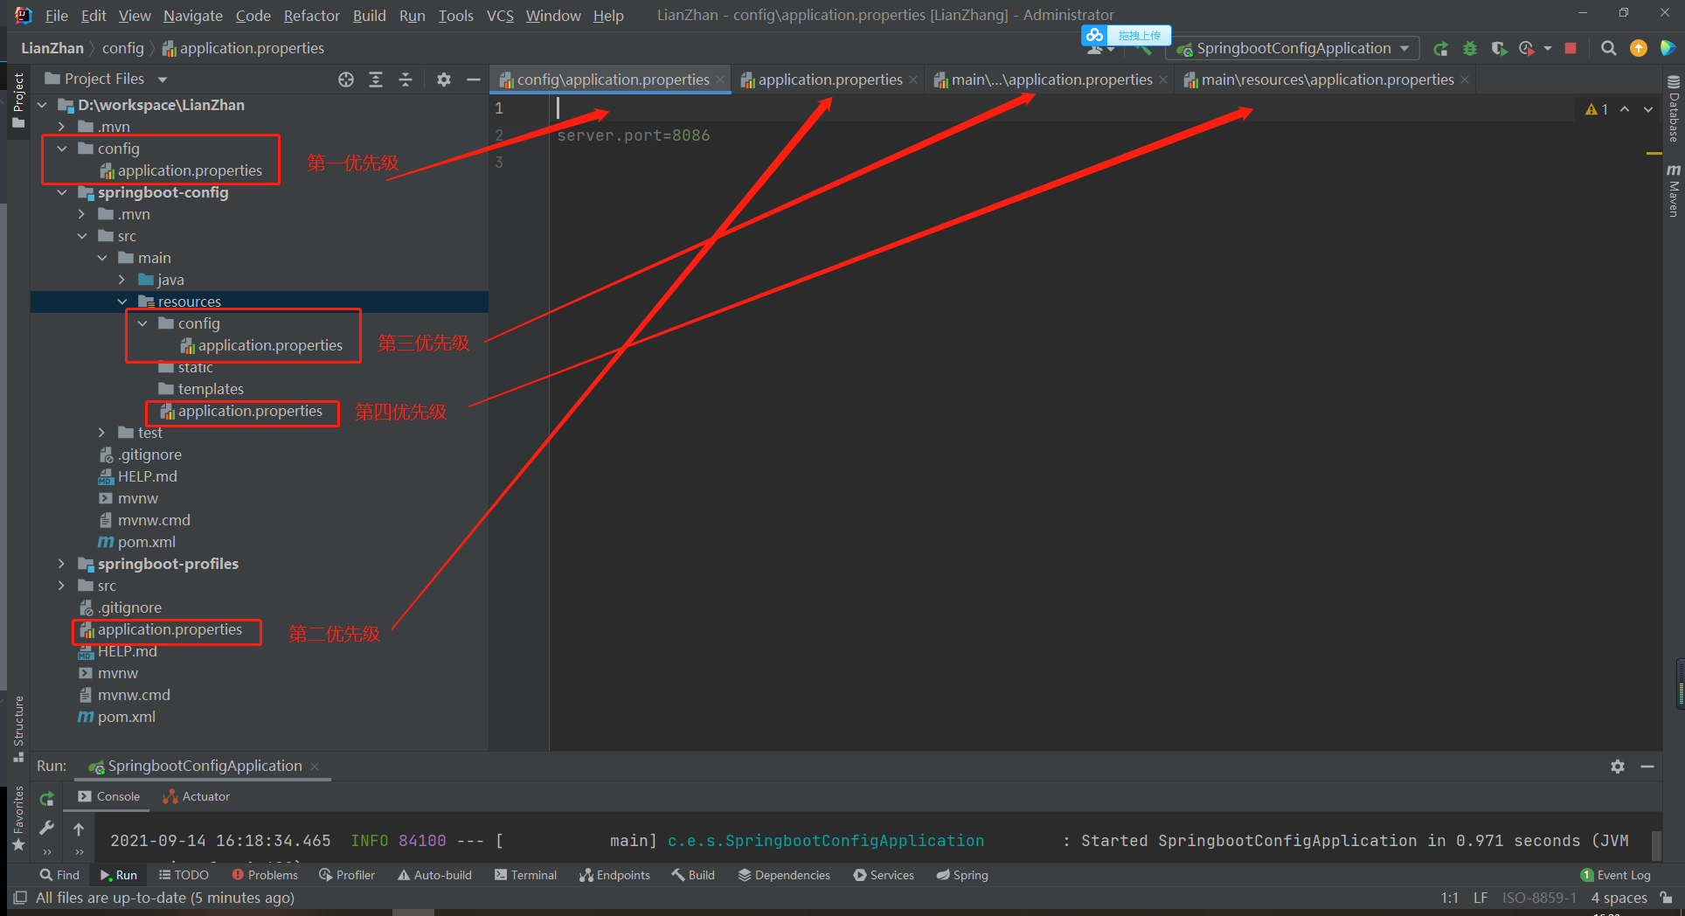This screenshot has width=1685, height=916.
Task: Toggle tool window bars icon in status bar
Action: point(20,898)
